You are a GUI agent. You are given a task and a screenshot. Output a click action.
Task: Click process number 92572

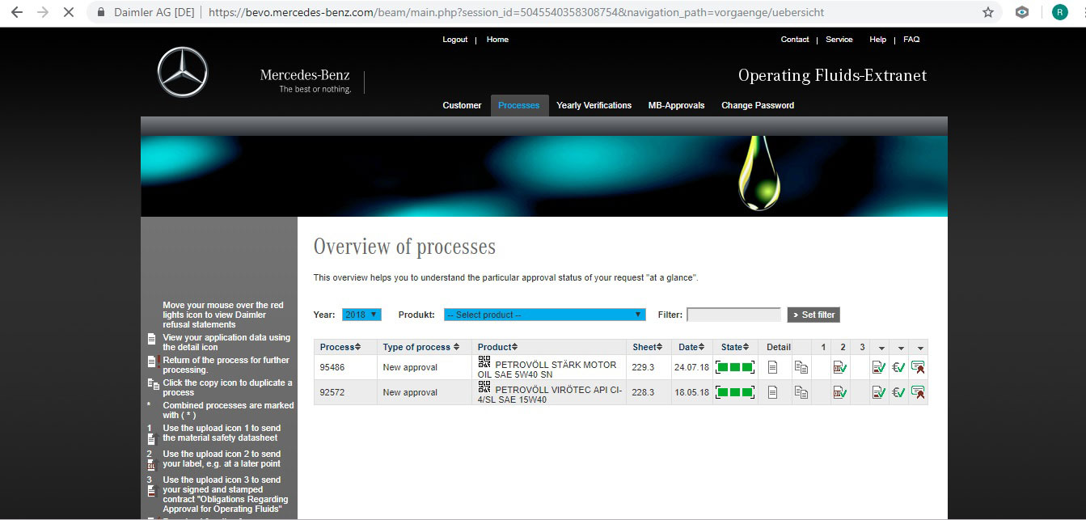(x=332, y=392)
